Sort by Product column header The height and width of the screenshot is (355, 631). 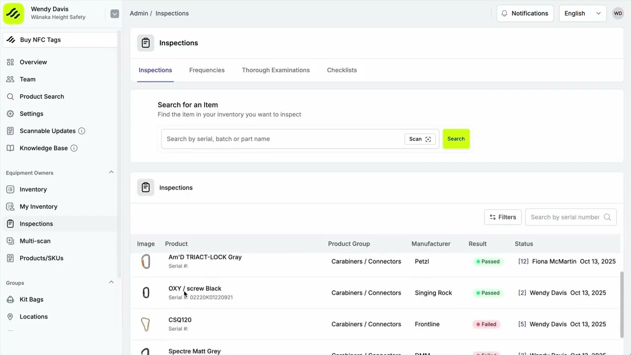coord(176,244)
